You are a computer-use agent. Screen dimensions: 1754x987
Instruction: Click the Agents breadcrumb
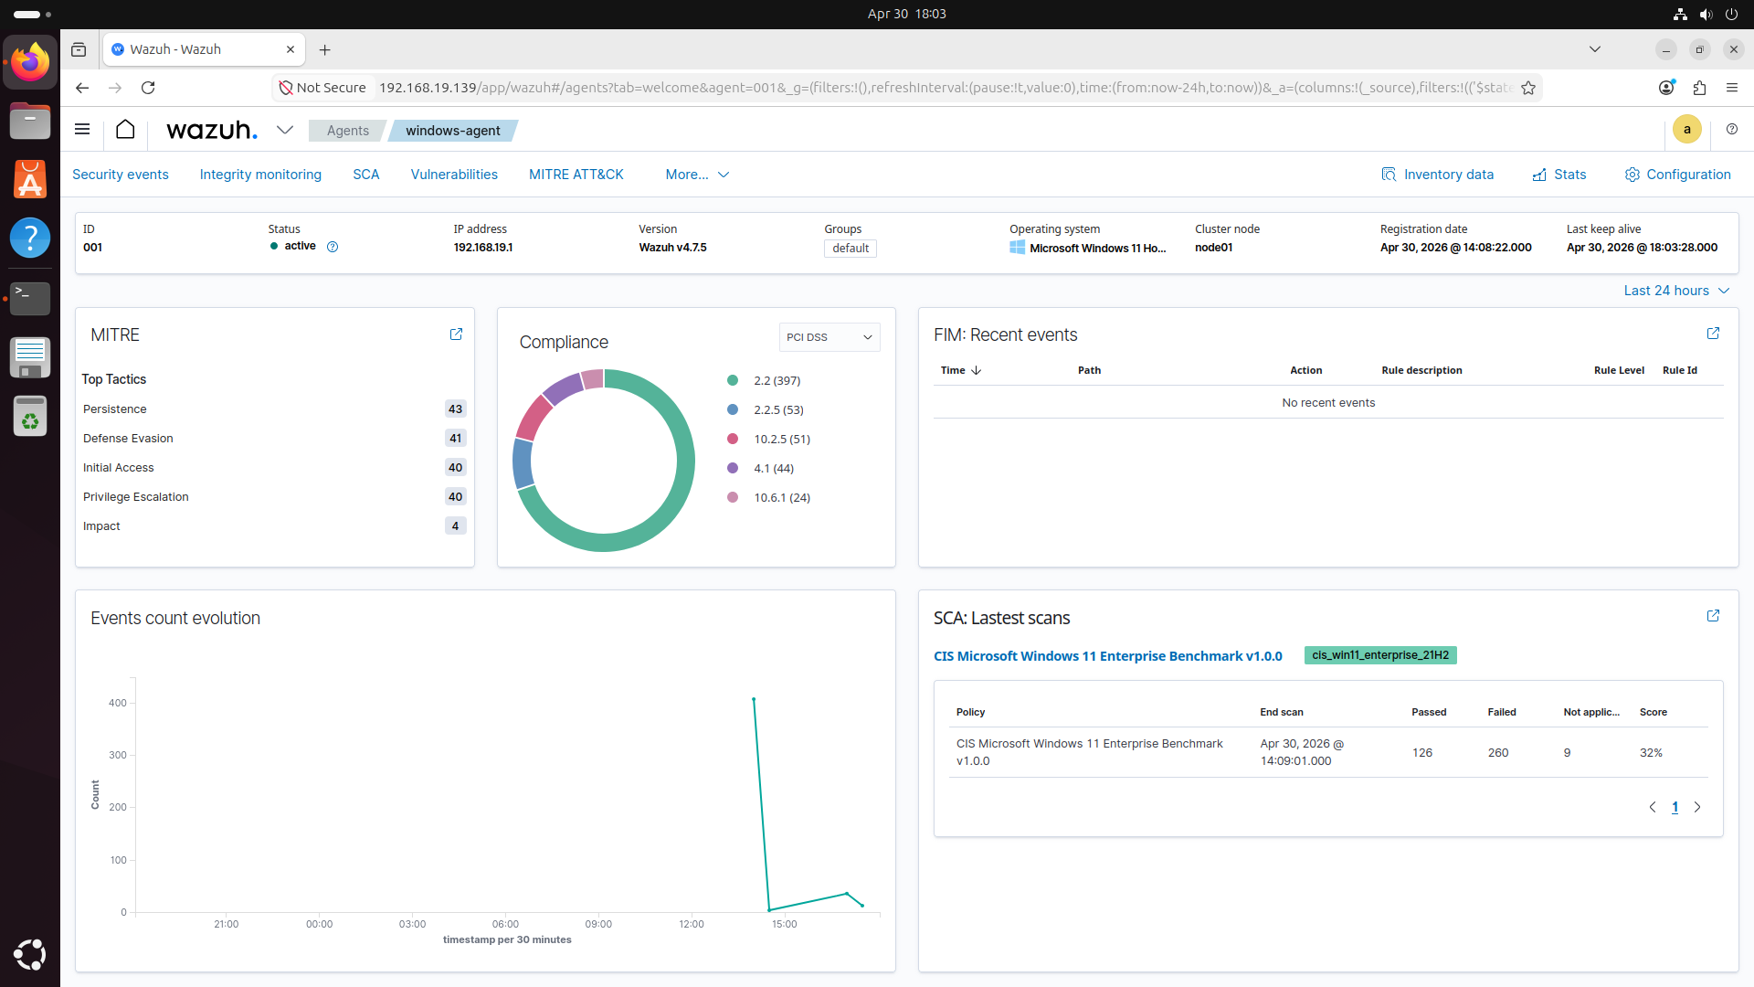click(348, 131)
